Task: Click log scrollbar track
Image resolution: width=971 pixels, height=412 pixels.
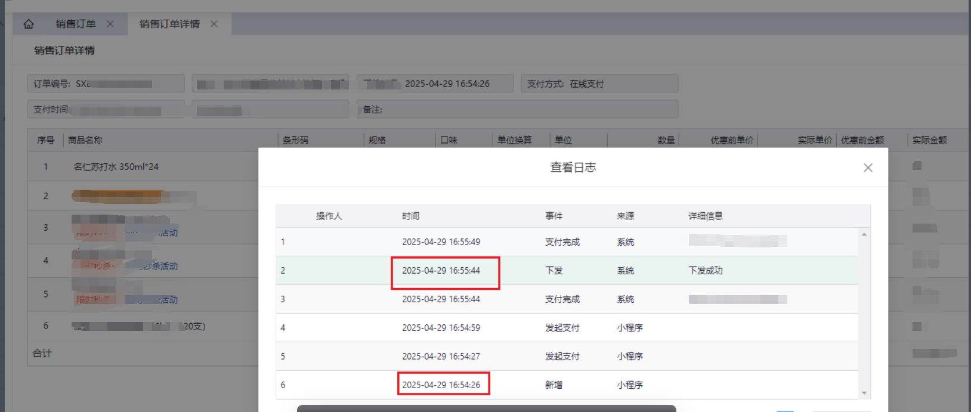Action: [x=864, y=313]
